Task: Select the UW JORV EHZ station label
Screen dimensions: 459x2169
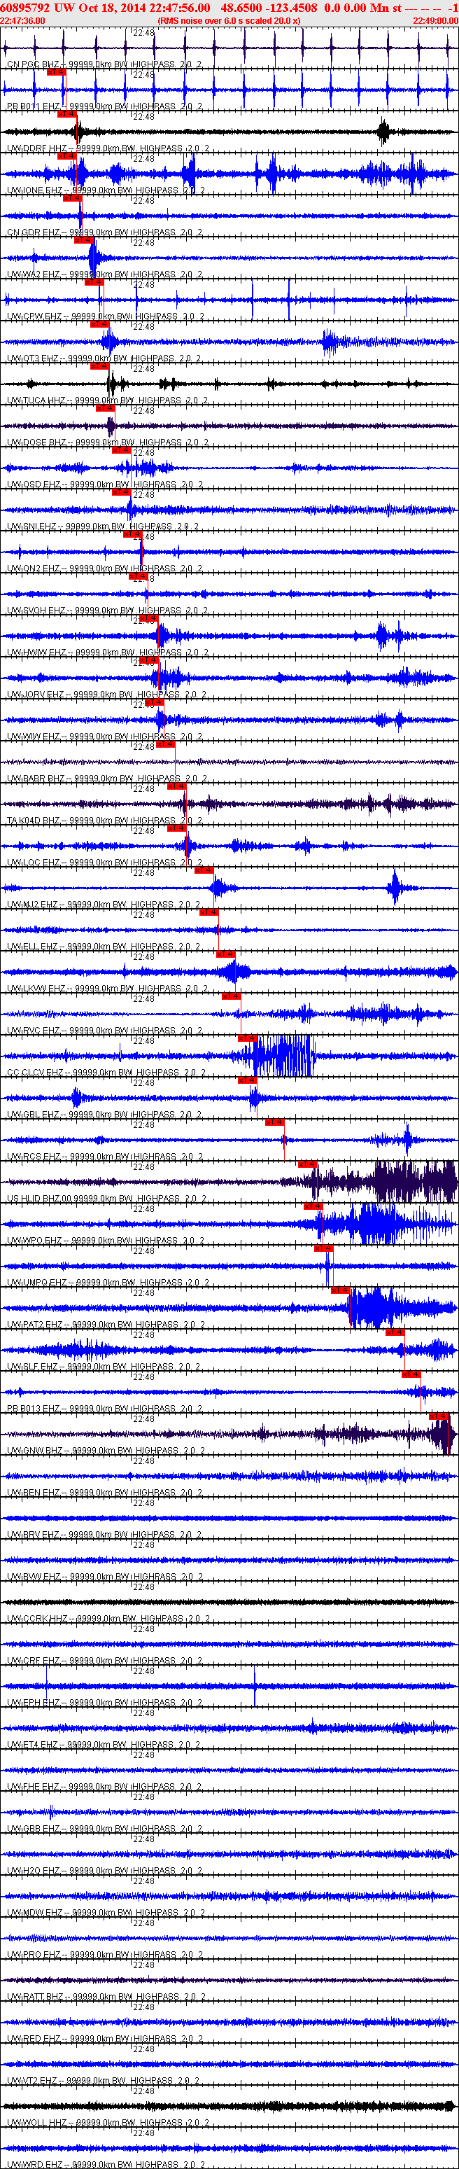Action: point(106,695)
